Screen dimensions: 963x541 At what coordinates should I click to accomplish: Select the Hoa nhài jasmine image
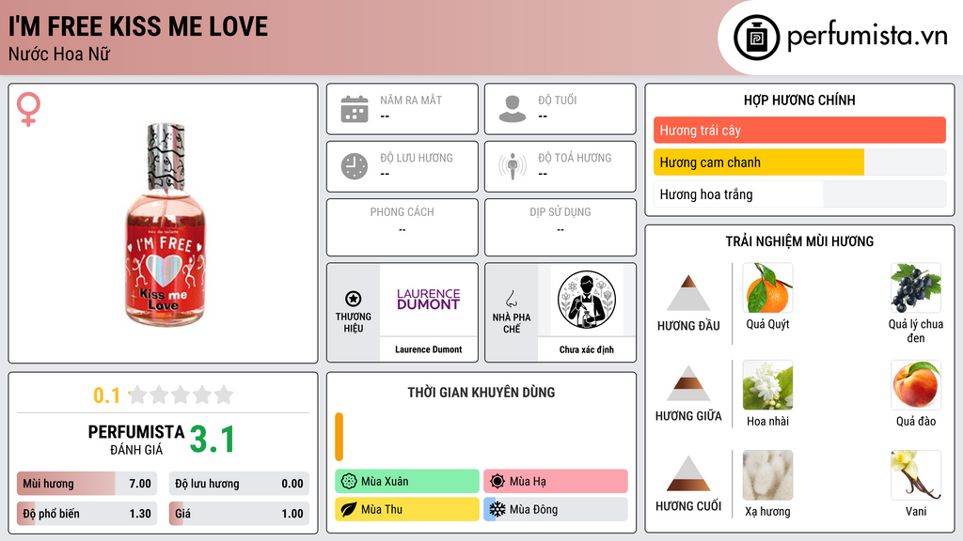(x=767, y=385)
